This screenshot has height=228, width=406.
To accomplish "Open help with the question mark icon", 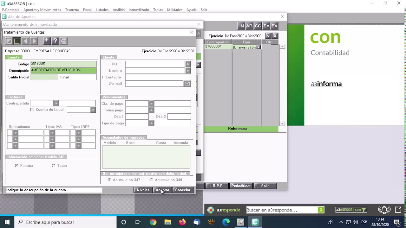I will pyautogui.click(x=55, y=41).
